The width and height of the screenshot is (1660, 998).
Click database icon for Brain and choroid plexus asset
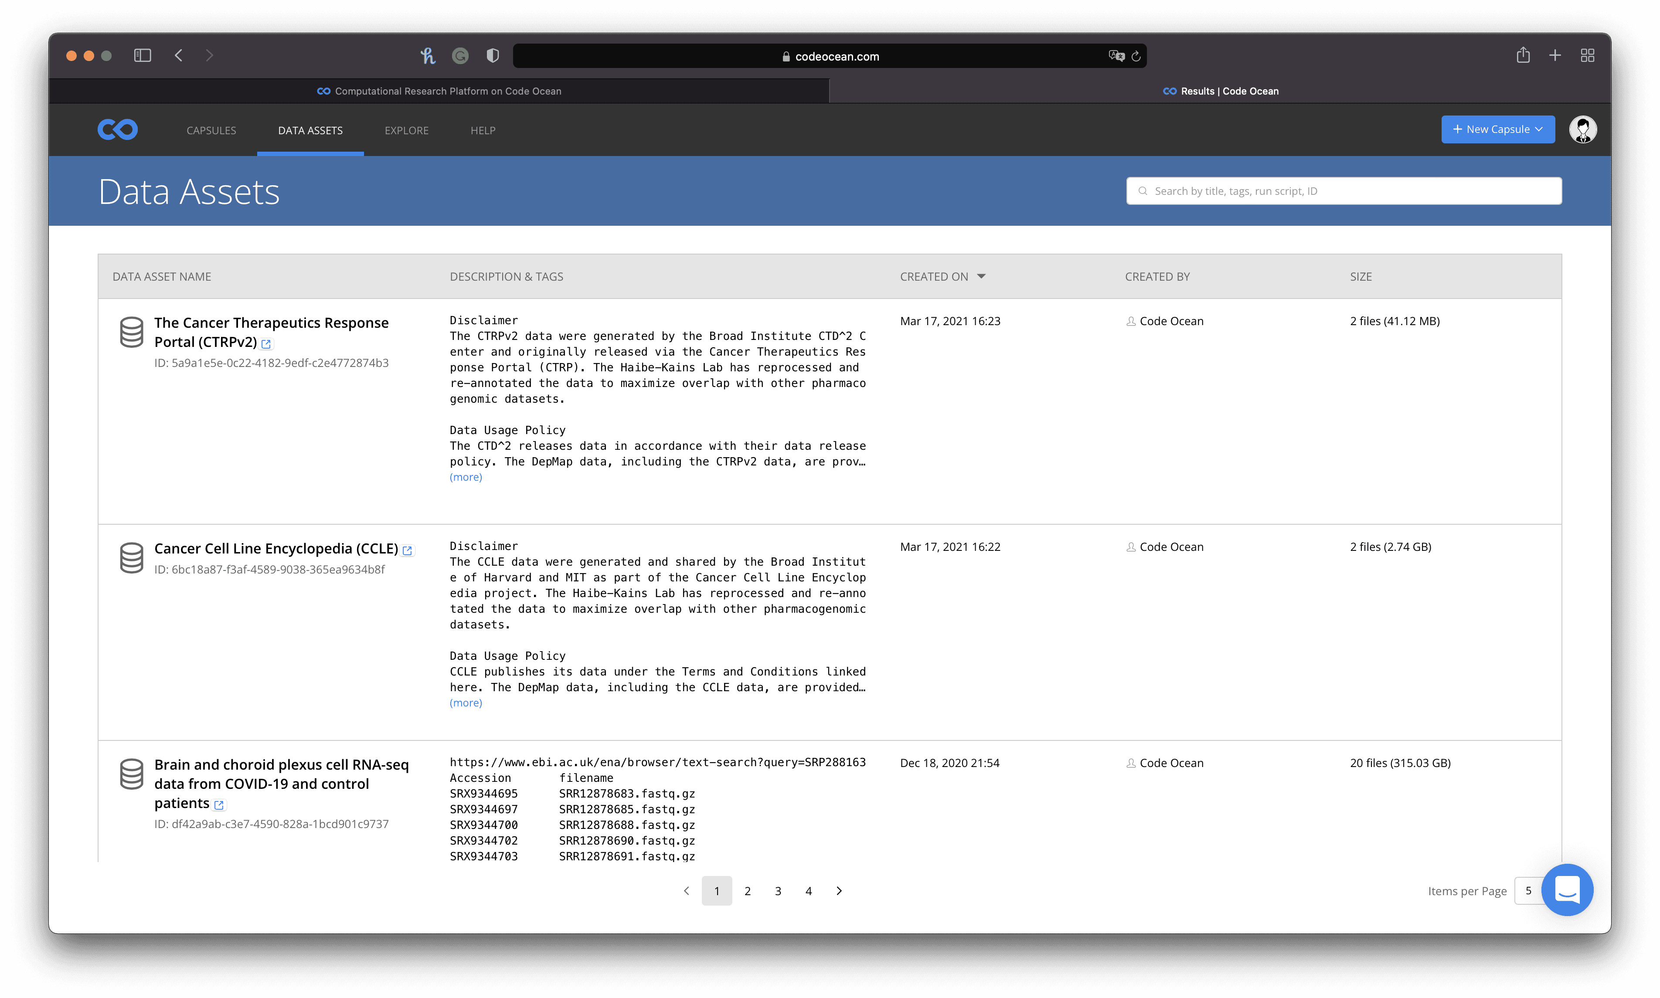131,774
